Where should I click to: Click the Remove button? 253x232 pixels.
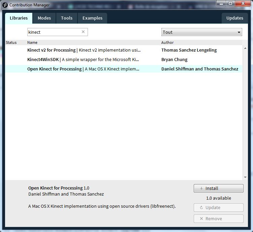click(218, 219)
